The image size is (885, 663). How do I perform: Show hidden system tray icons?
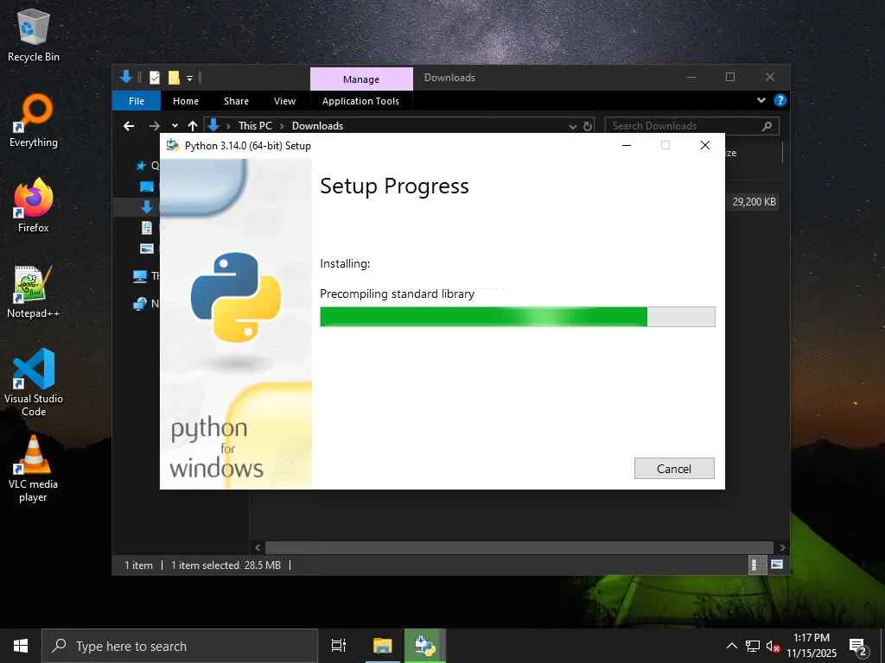coord(731,646)
